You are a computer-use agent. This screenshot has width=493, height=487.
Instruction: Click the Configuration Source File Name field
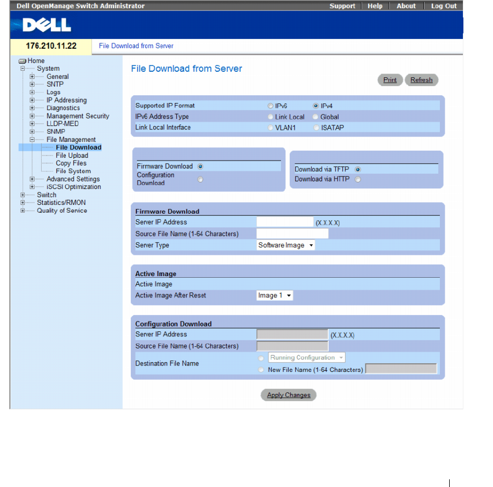293,346
